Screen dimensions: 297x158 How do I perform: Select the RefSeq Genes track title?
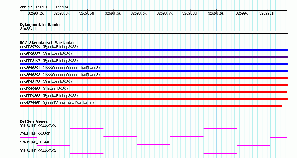(x=34, y=121)
